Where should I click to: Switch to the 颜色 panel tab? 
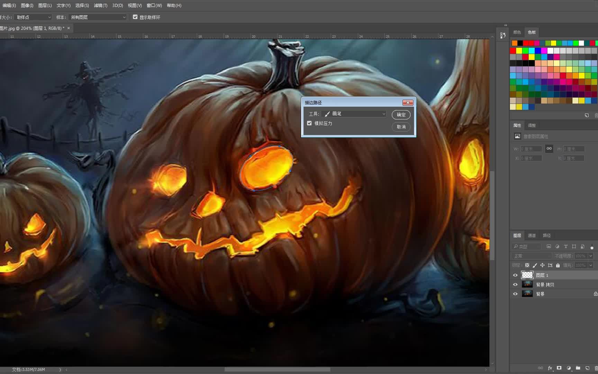coord(517,32)
